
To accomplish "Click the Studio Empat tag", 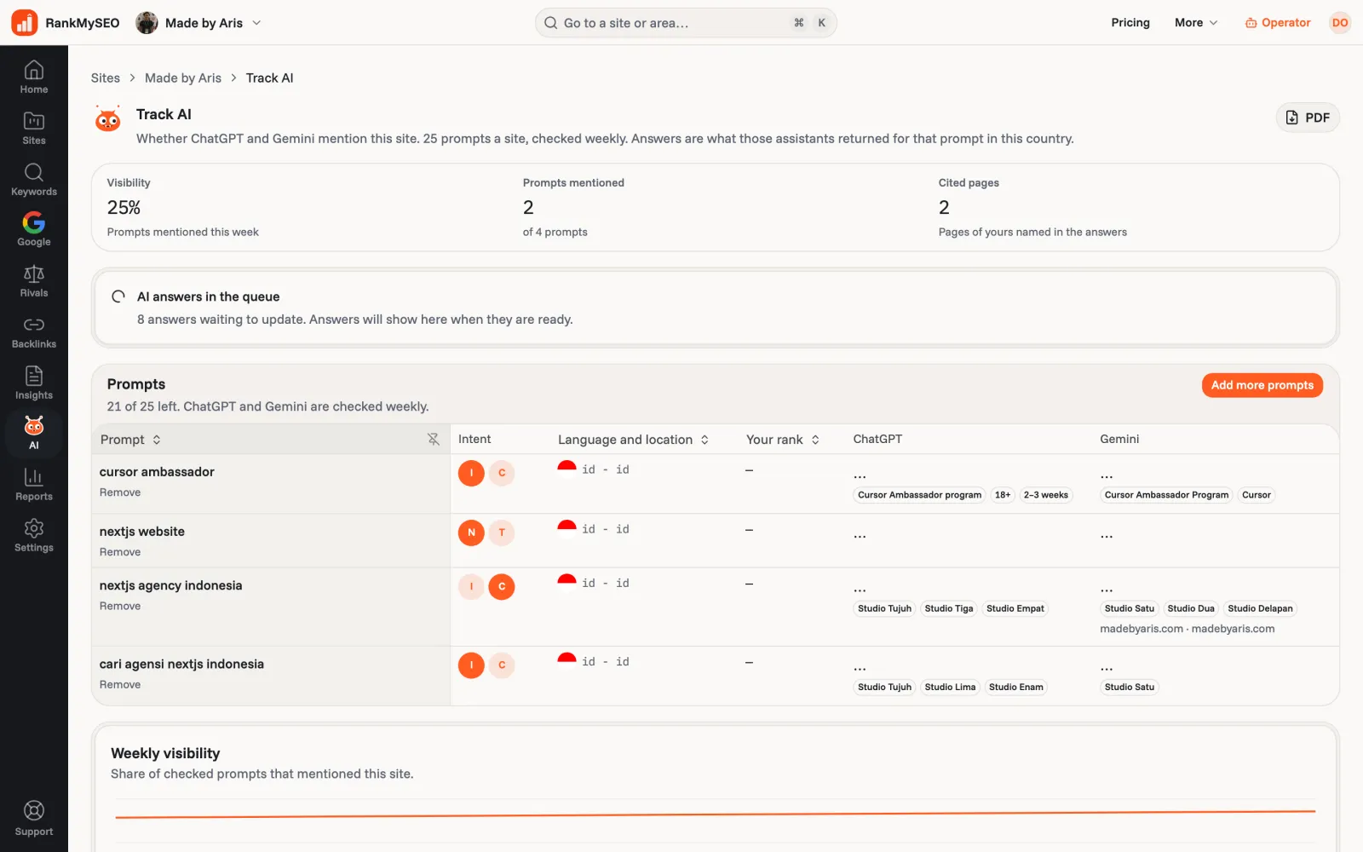I will point(1015,608).
